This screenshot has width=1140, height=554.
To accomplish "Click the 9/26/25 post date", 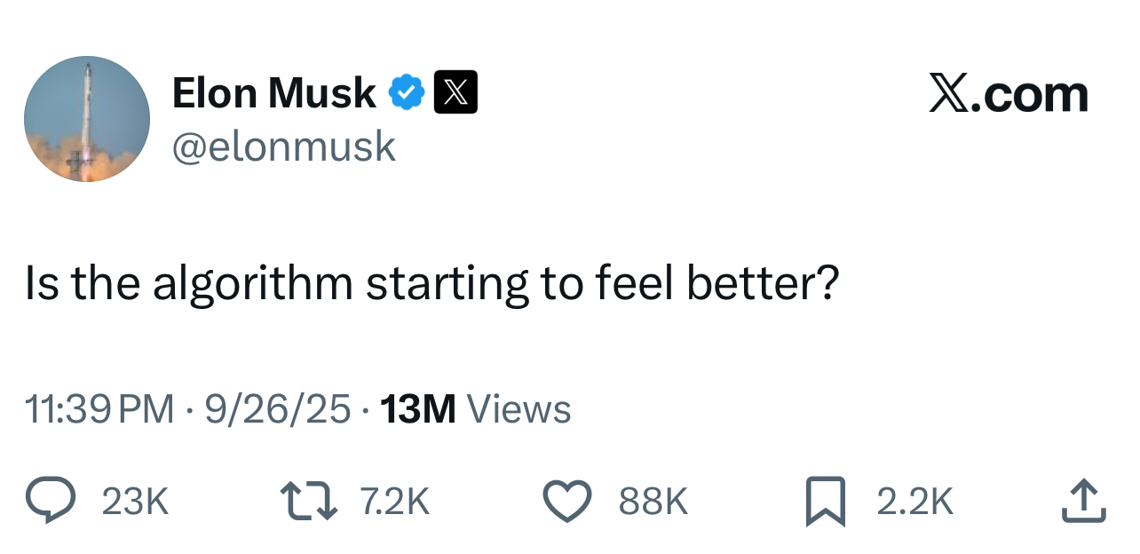I will 278,409.
